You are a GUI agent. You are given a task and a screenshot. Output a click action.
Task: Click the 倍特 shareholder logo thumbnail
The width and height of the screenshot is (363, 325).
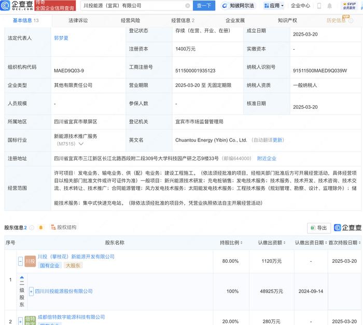tap(30, 321)
